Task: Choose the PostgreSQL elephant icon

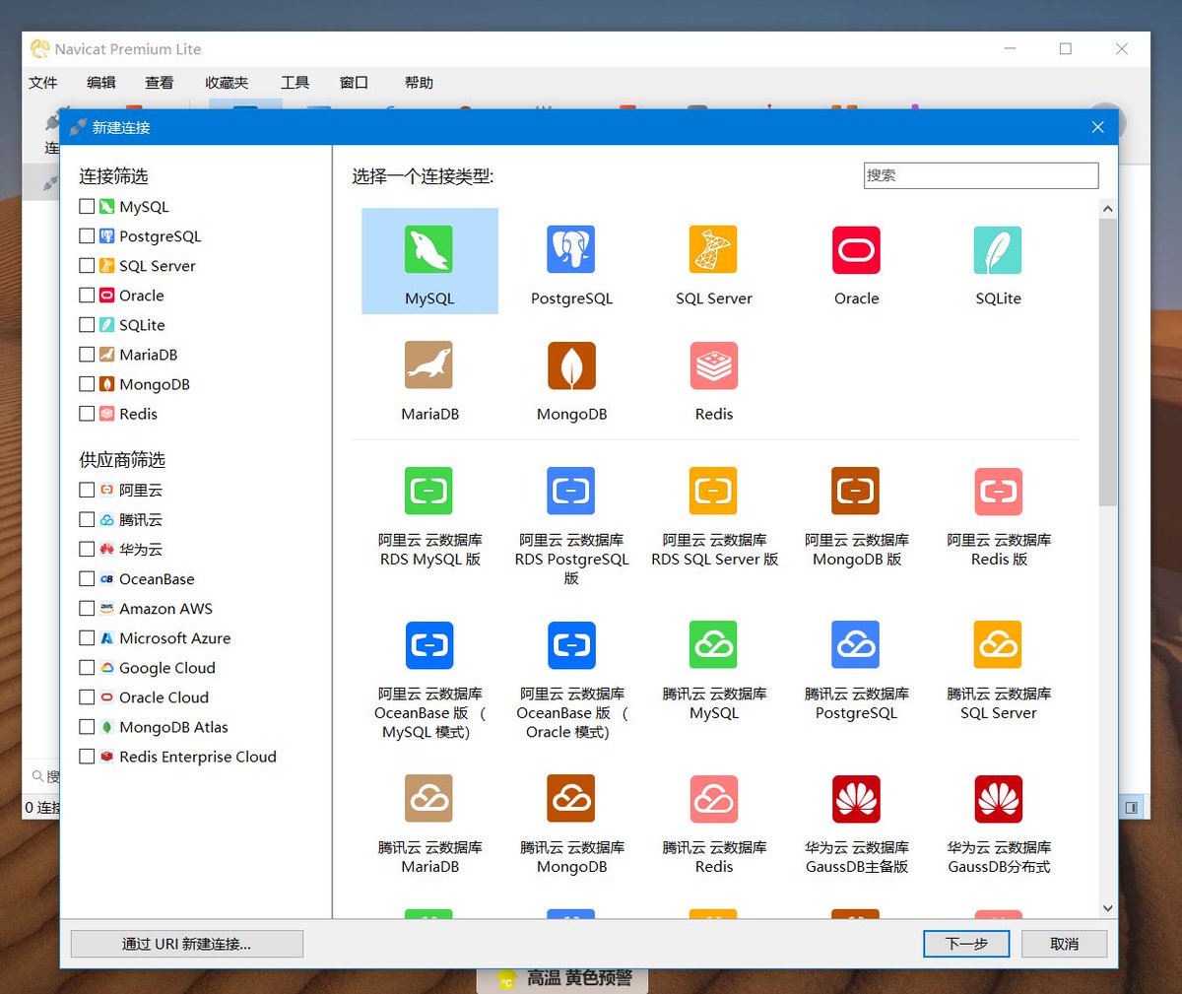Action: tap(571, 249)
